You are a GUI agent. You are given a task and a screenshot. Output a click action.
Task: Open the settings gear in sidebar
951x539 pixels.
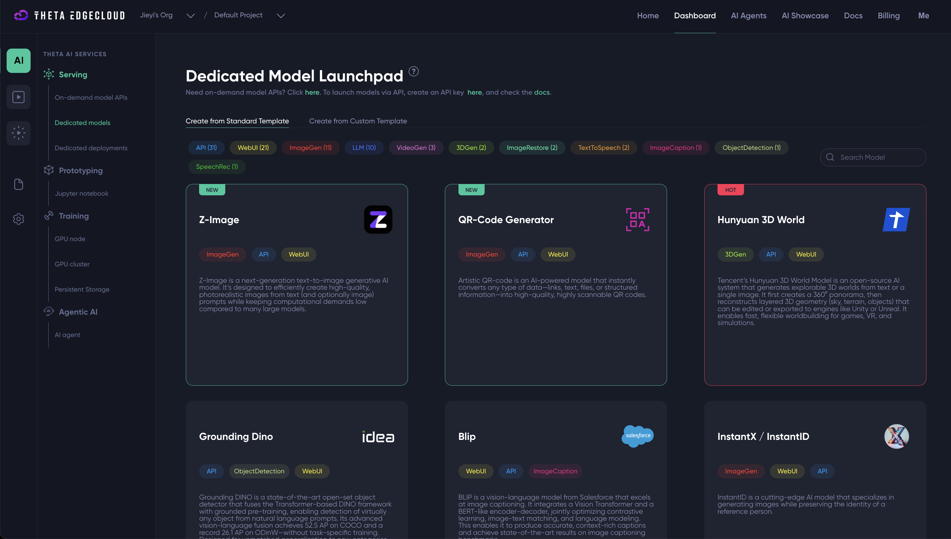tap(19, 219)
